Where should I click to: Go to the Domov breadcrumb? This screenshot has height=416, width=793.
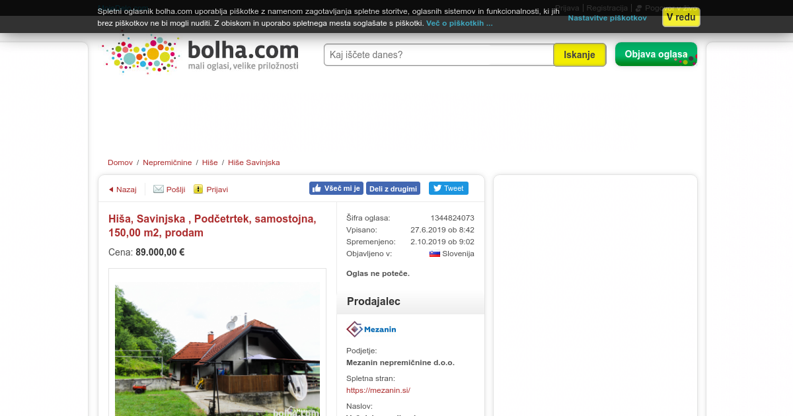coord(120,162)
